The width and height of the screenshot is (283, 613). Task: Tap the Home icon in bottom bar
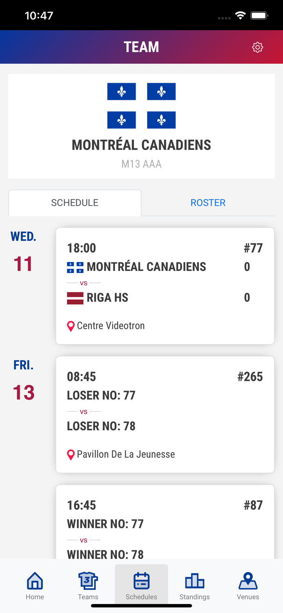[35, 581]
